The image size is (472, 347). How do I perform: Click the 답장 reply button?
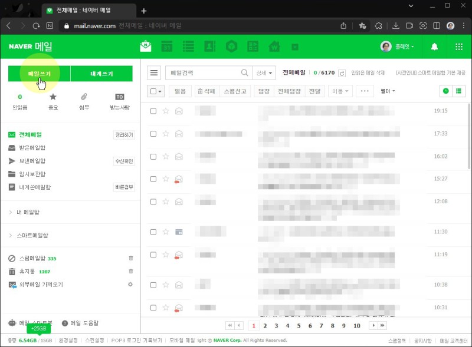(264, 91)
